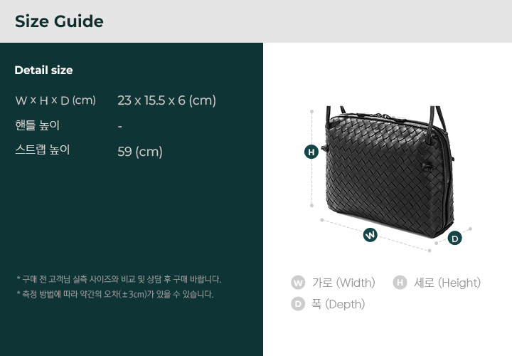
Task: Click the 세로 (Height) legend text
Action: (x=447, y=283)
